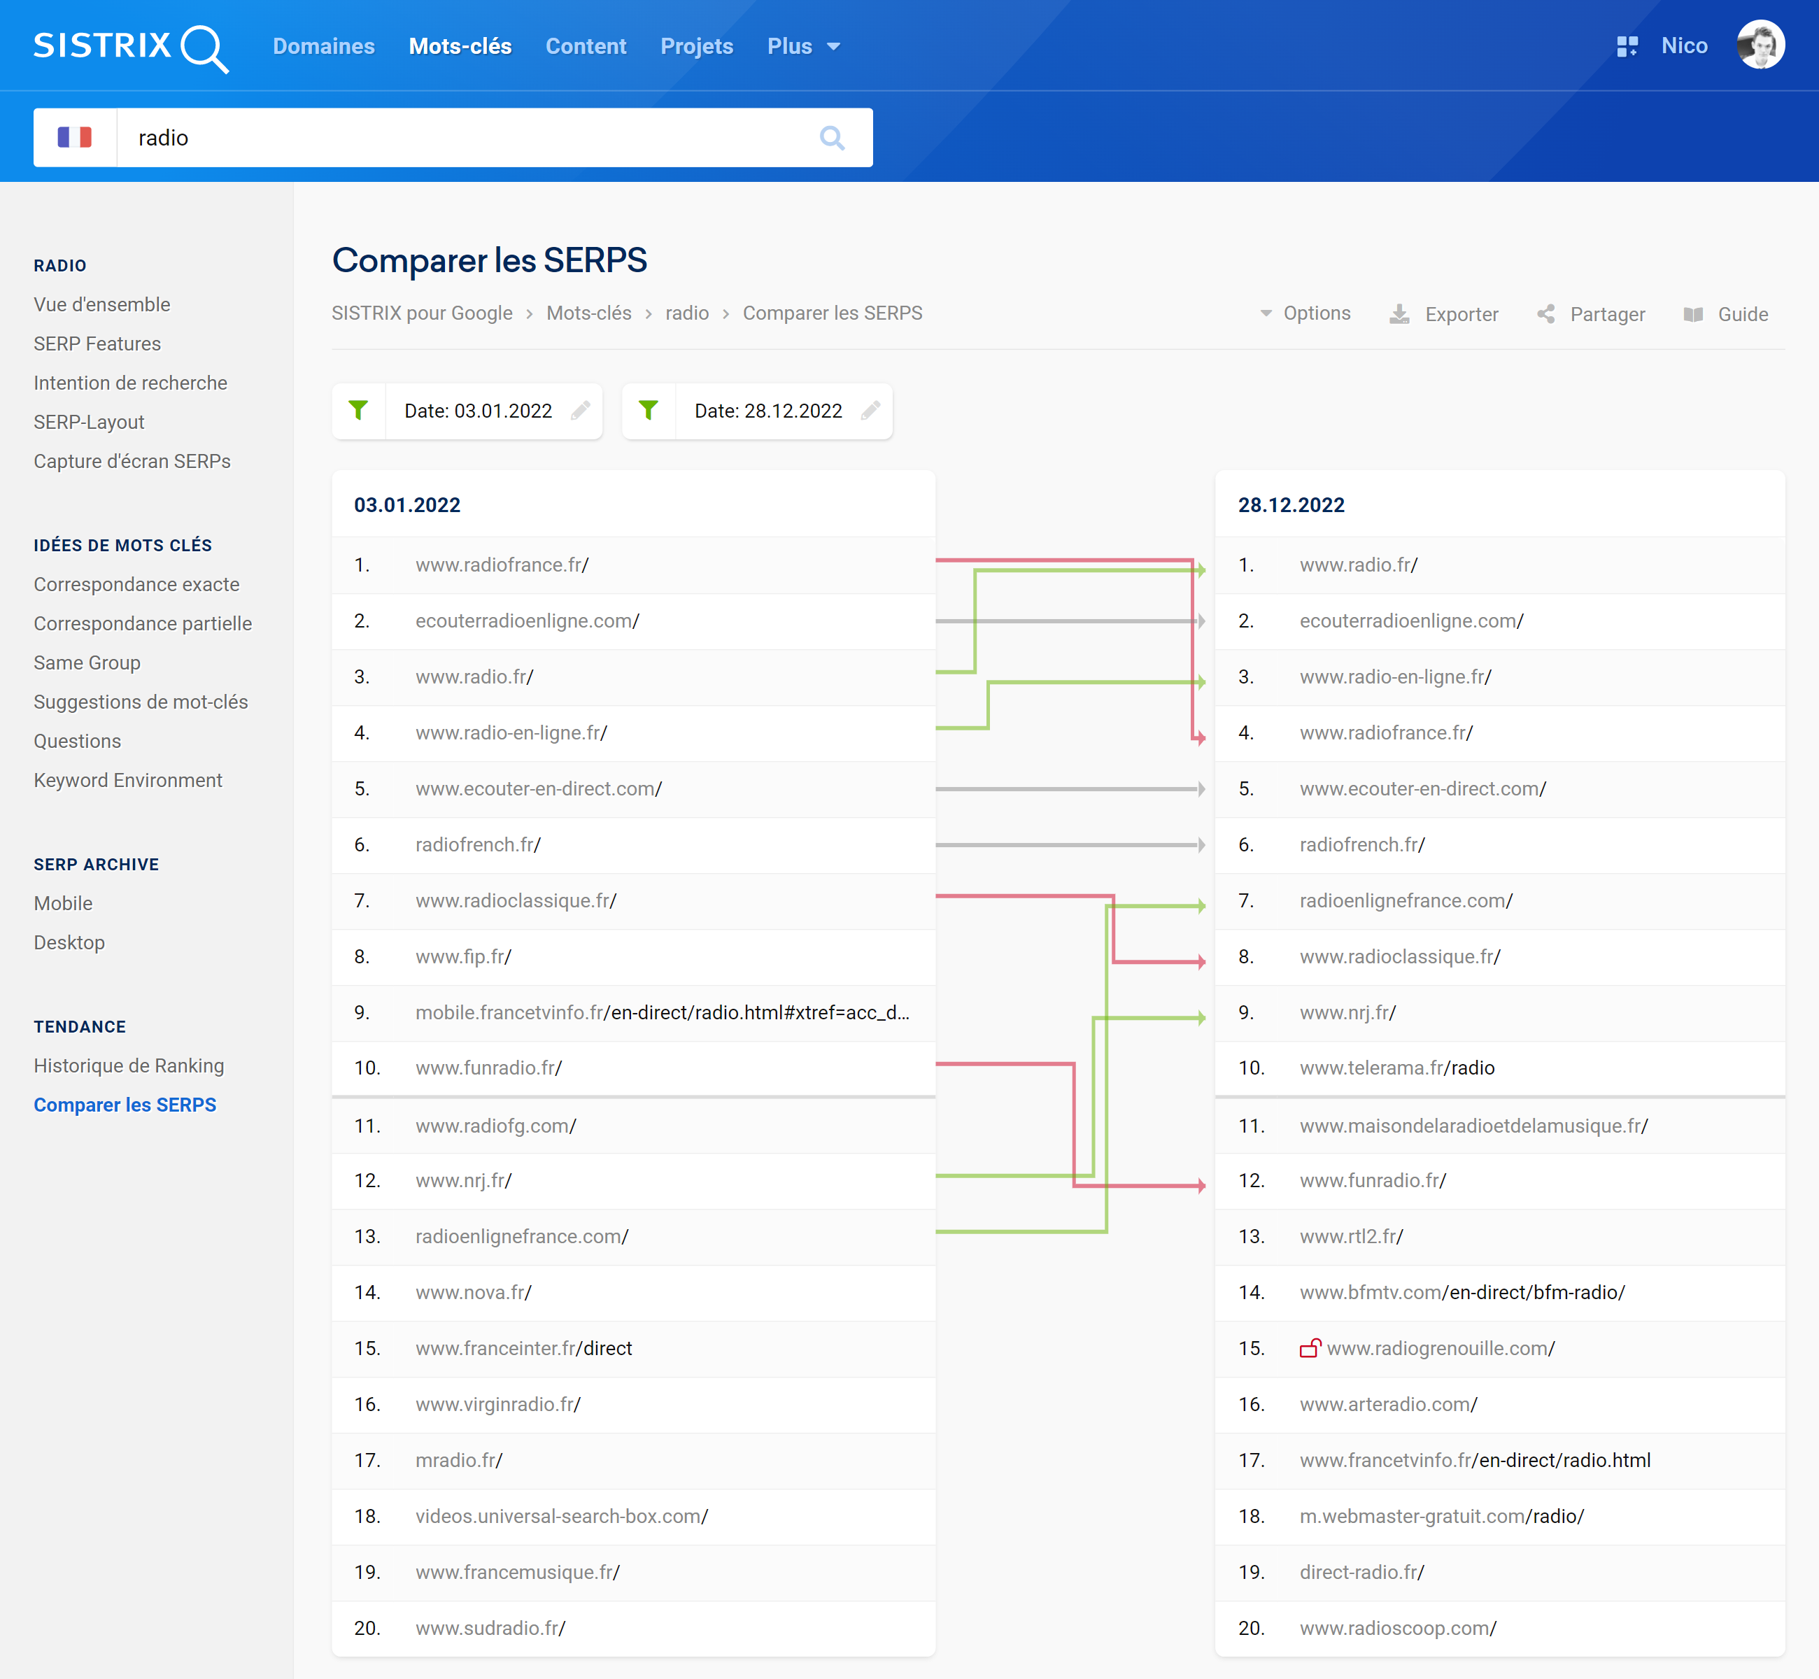This screenshot has height=1679, width=1819.
Task: Click www.sudradio.fr/ result
Action: [490, 1628]
